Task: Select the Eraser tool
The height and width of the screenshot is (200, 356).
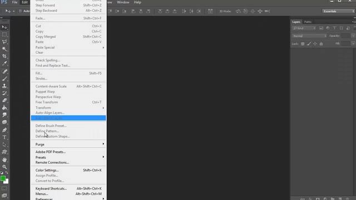Action: [x=4, y=101]
